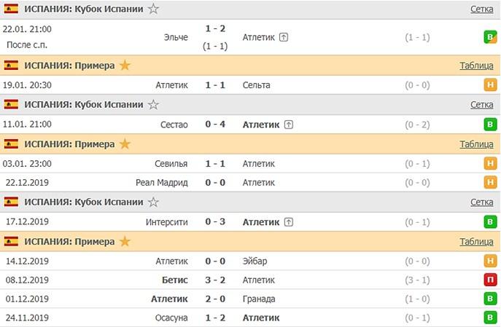The image size is (501, 327).
Task: Open Таблица link above Атлетик–Сельта match
Action: click(476, 66)
